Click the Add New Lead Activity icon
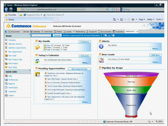The image size is (168, 126). click(x=6, y=48)
